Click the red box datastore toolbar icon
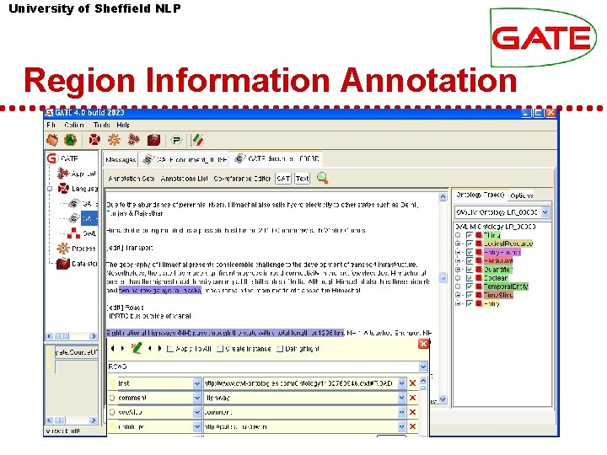The width and height of the screenshot is (607, 455). click(x=153, y=140)
